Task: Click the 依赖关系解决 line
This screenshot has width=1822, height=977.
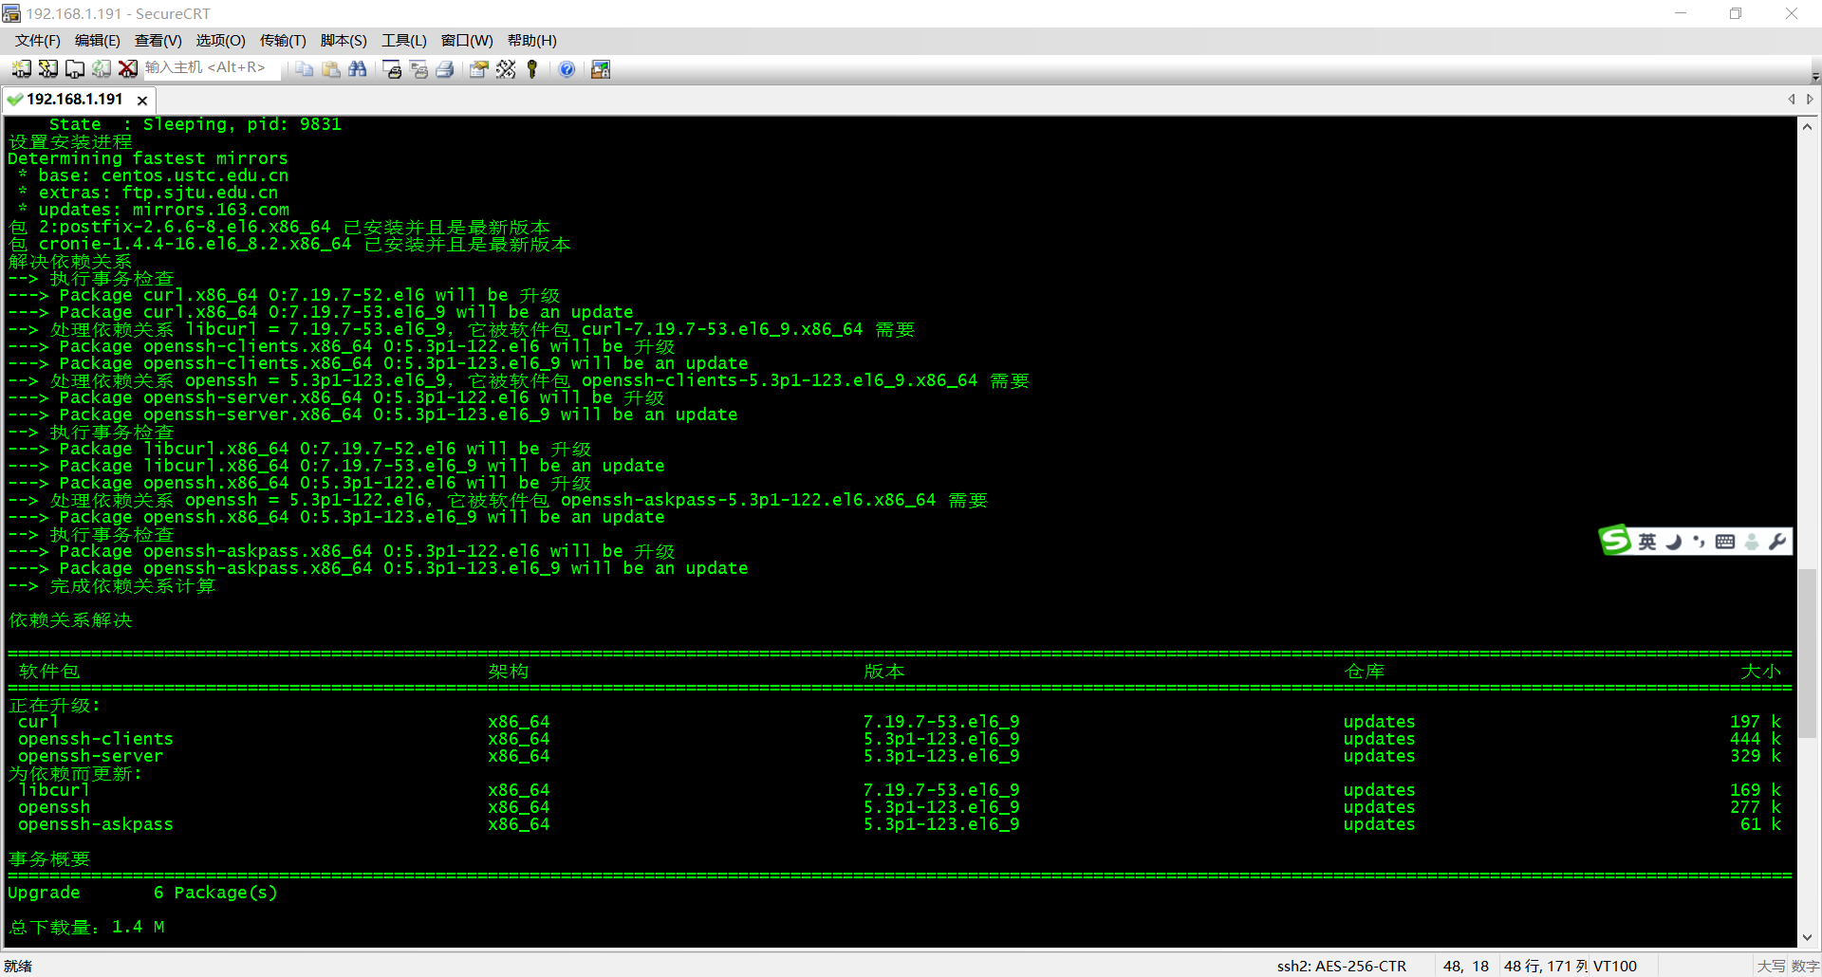Action: 70,619
